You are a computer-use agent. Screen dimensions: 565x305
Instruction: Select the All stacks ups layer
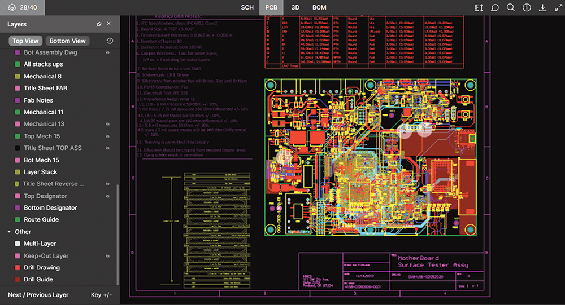pos(44,64)
